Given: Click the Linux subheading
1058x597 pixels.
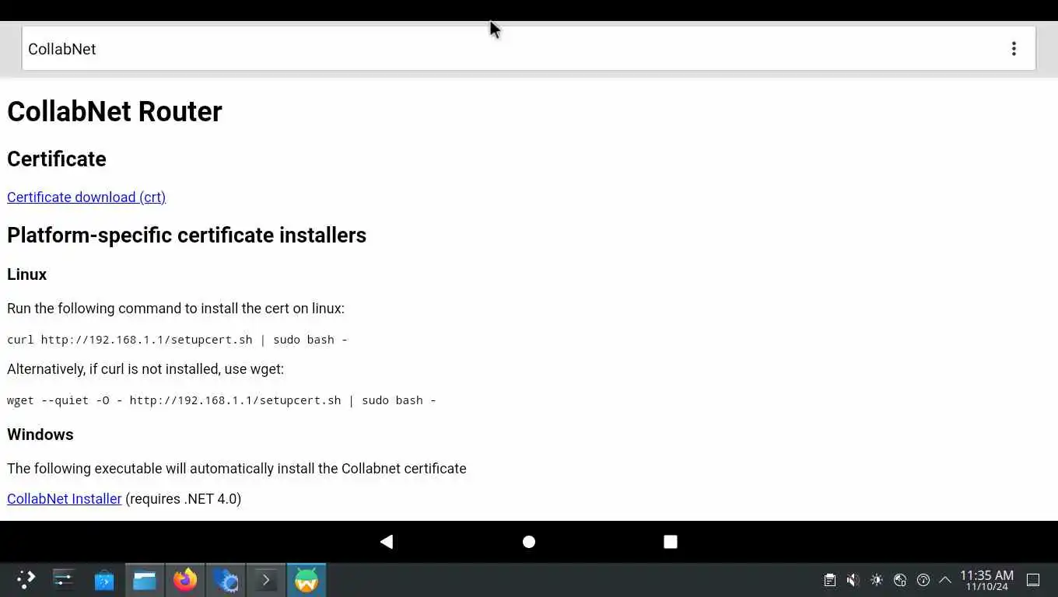Looking at the screenshot, I should pos(27,274).
